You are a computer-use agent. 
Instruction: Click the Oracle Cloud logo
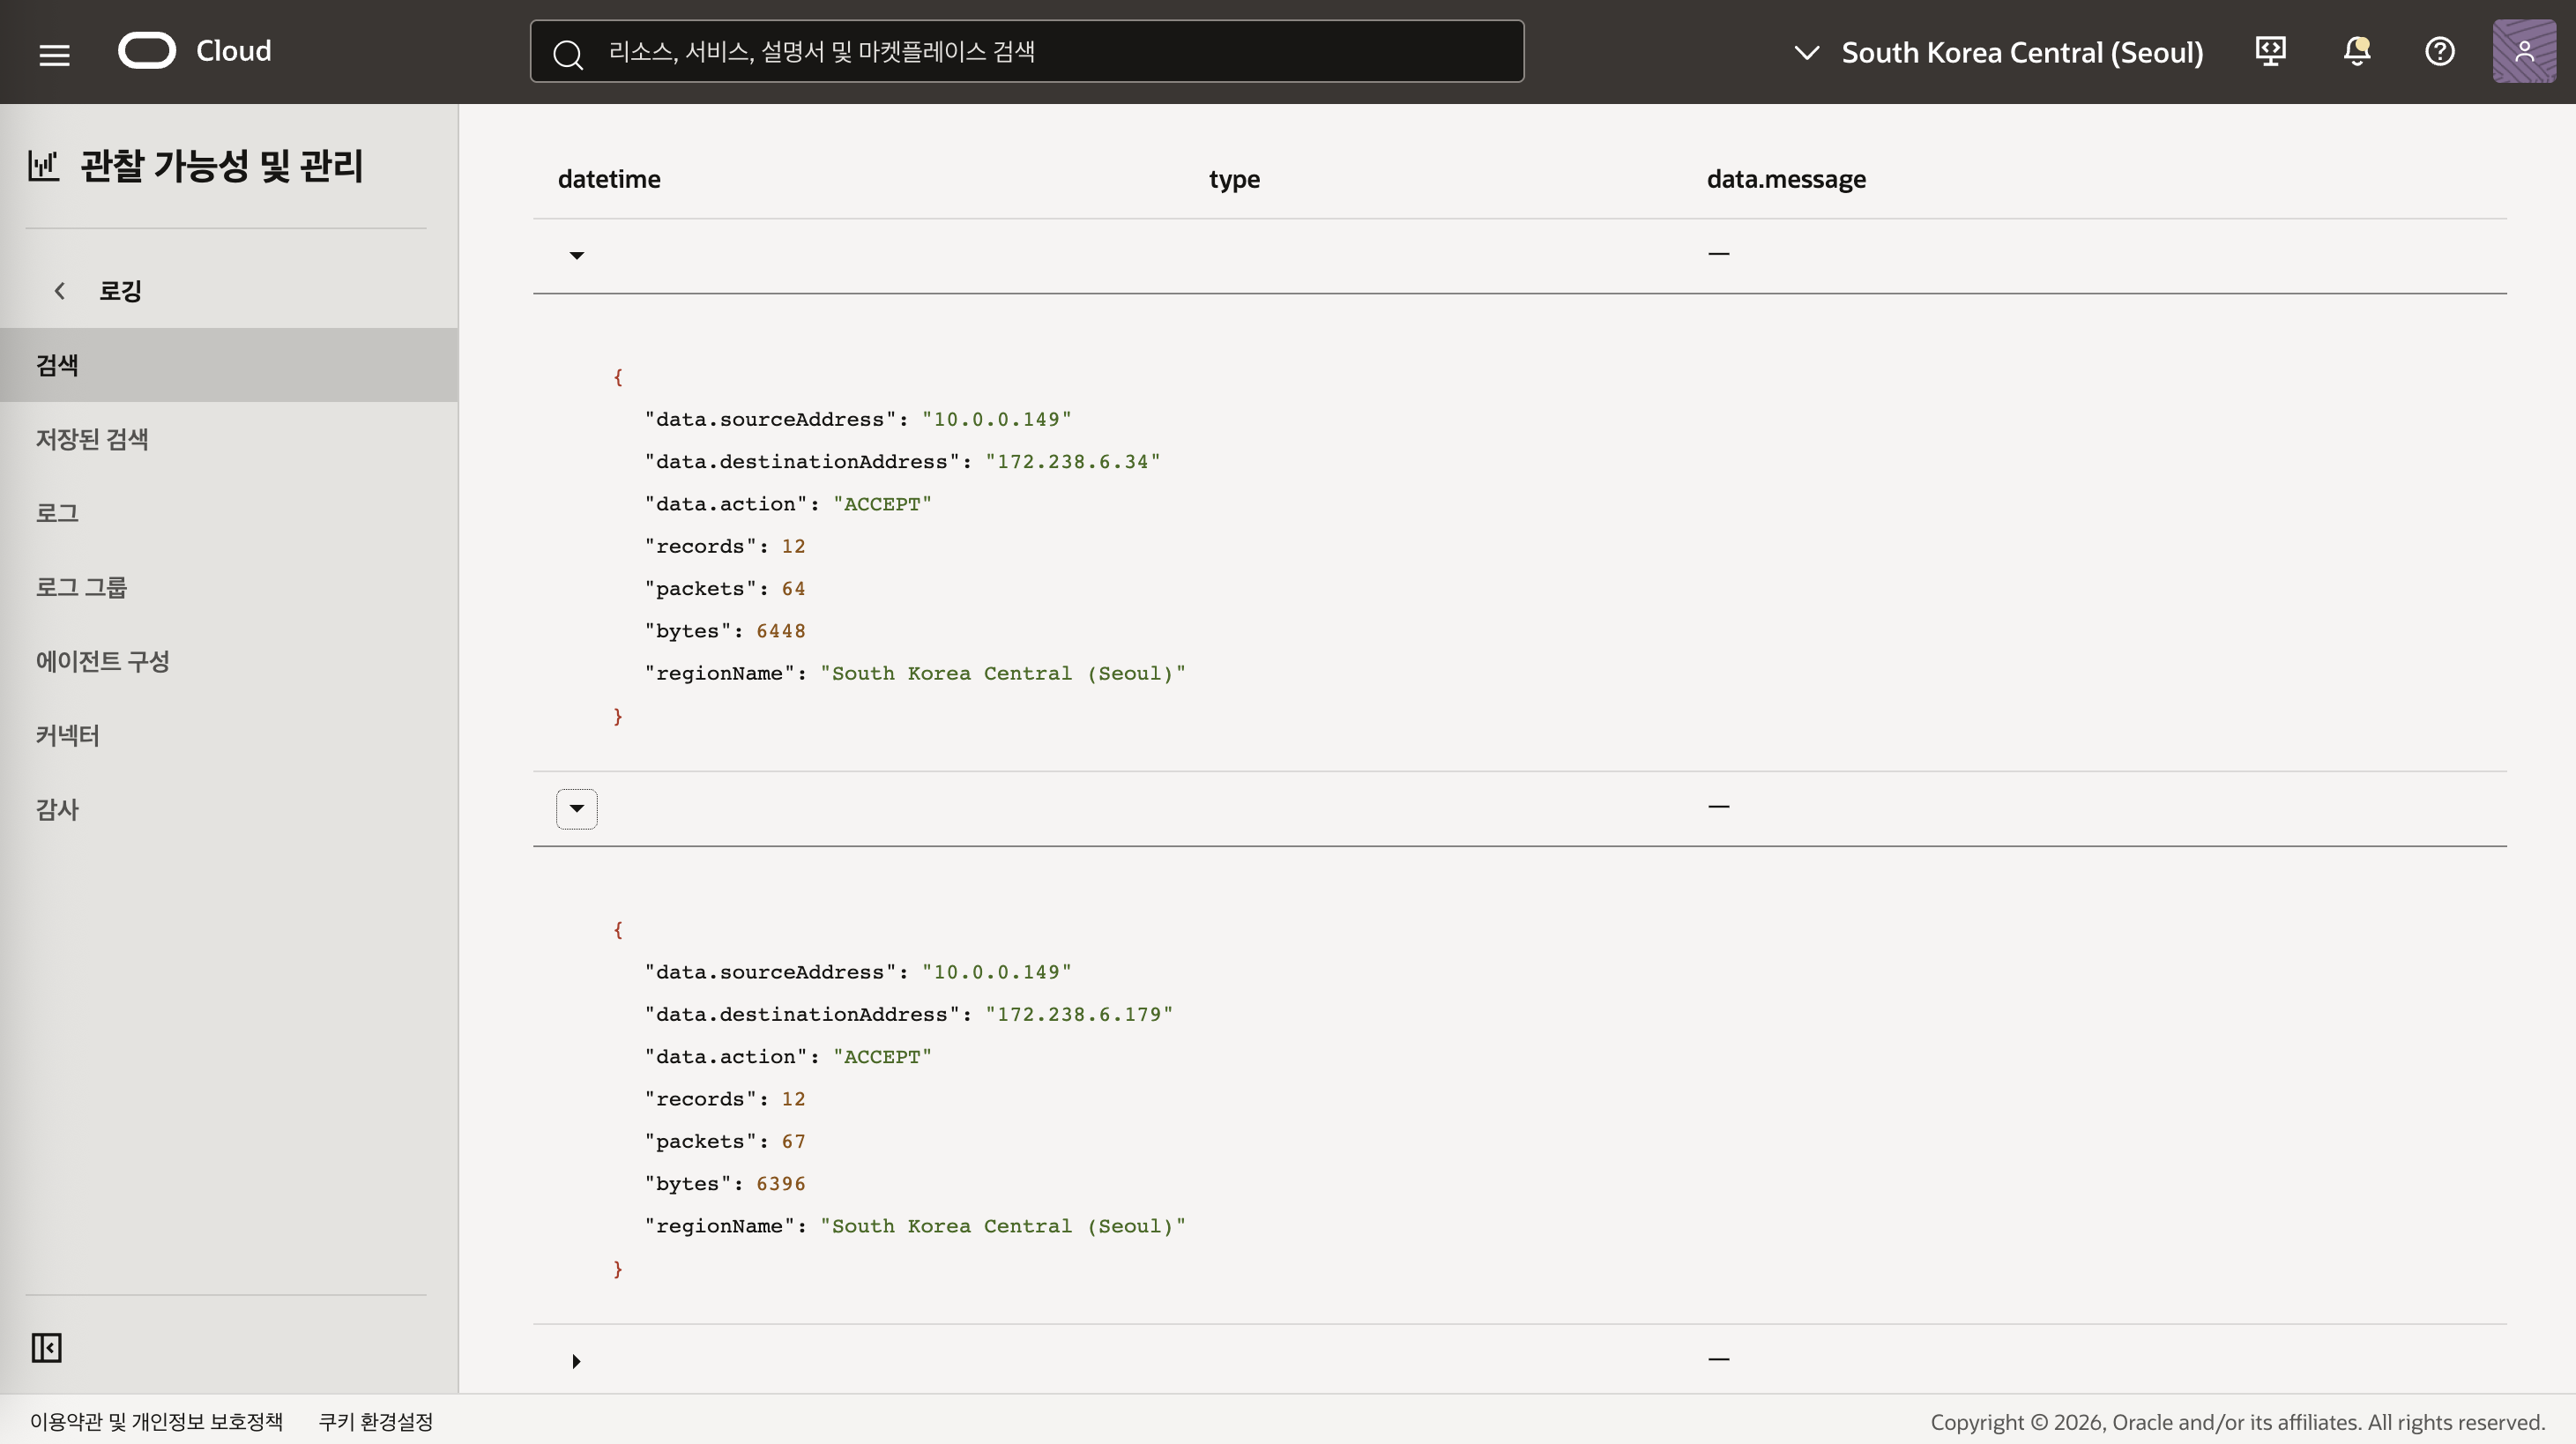[x=147, y=51]
